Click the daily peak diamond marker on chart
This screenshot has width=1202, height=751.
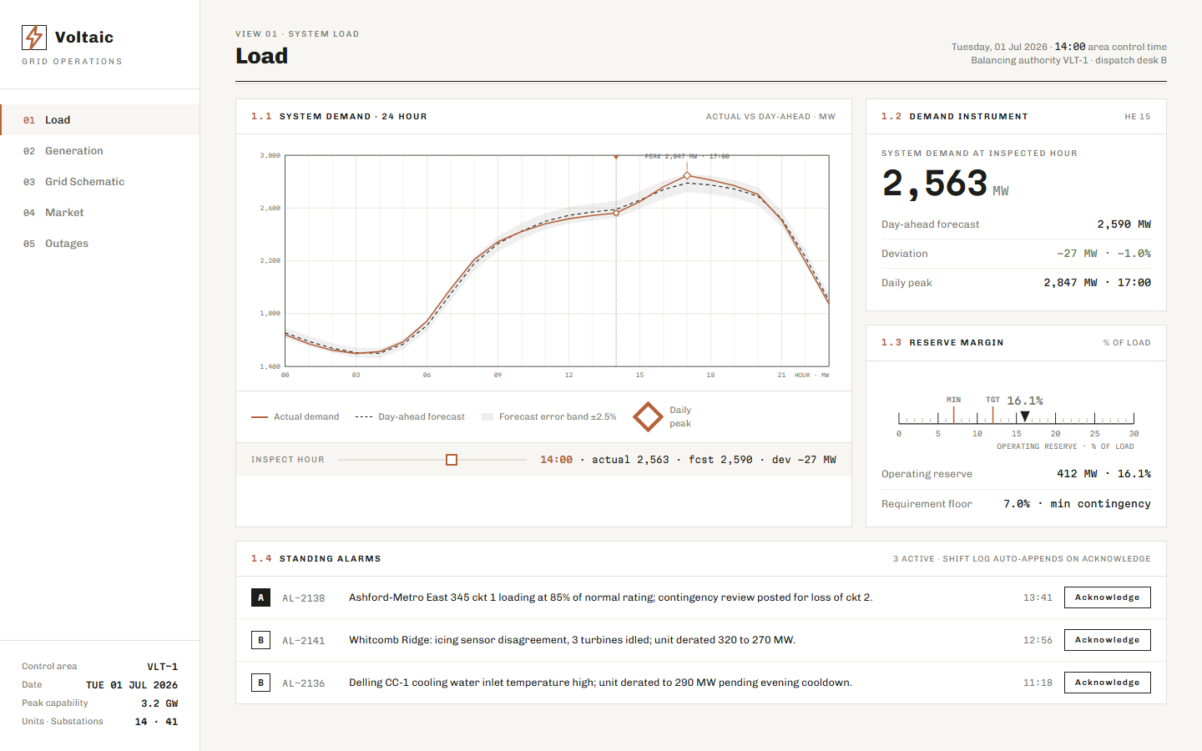tap(687, 176)
